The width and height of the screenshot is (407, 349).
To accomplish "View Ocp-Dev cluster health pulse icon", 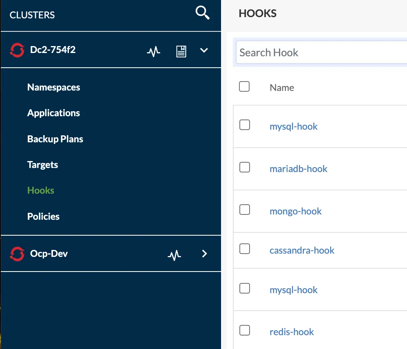I will click(175, 255).
